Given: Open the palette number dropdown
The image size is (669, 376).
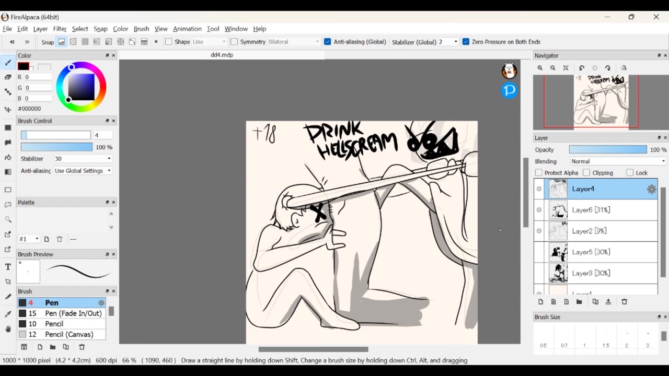Looking at the screenshot, I should coord(29,239).
